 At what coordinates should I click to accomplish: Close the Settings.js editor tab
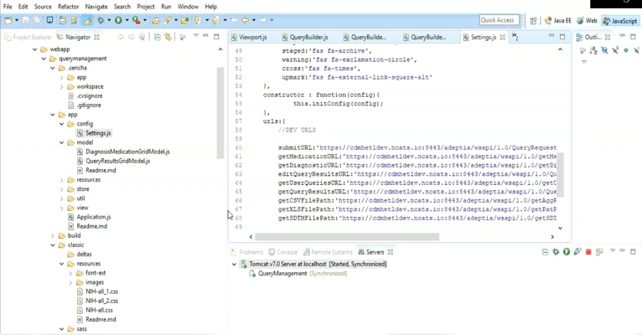[x=502, y=37]
